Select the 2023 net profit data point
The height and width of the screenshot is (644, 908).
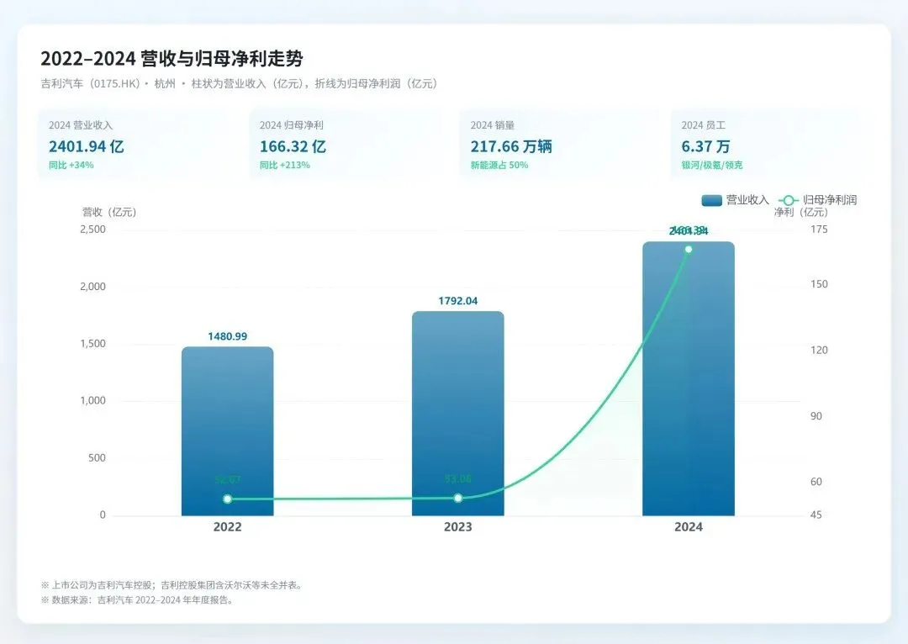458,498
